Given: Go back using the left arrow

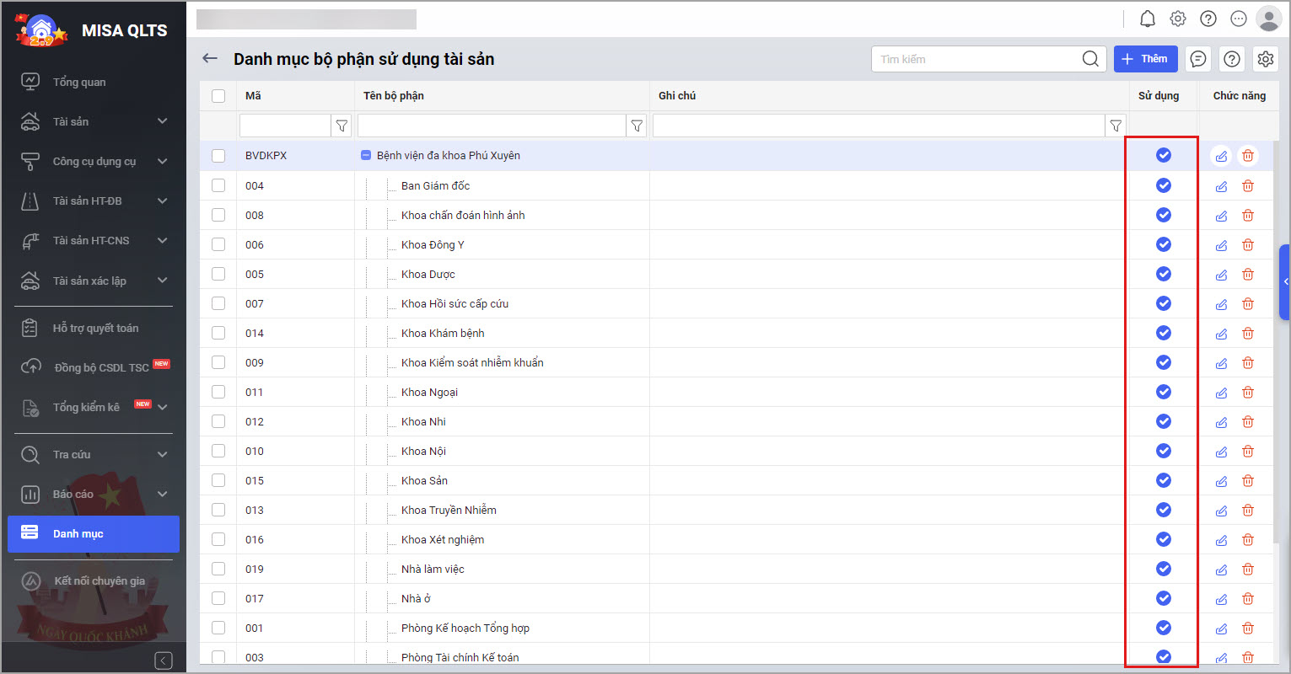Looking at the screenshot, I should [210, 58].
